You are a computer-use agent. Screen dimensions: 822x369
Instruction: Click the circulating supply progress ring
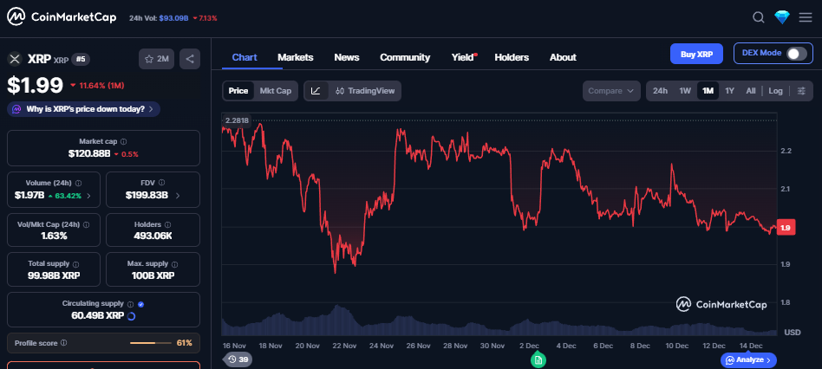coord(132,315)
